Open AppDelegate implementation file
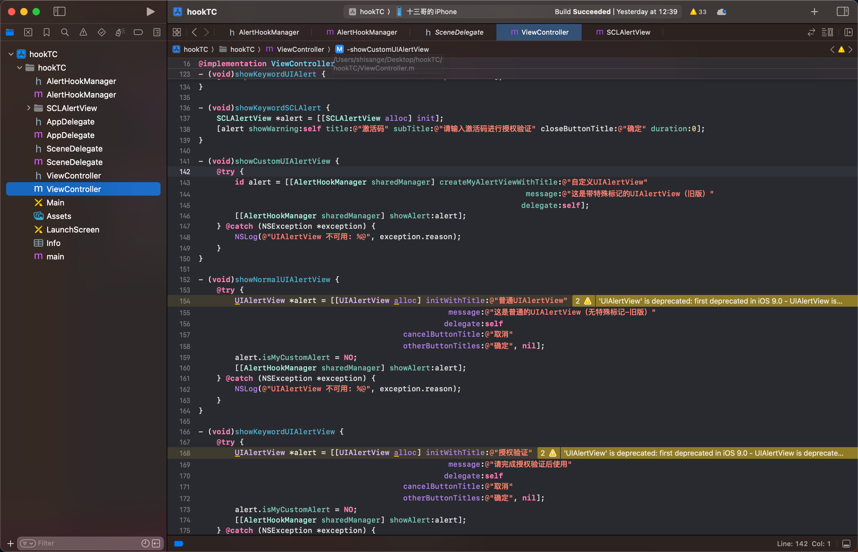This screenshot has height=552, width=858. [x=83, y=135]
